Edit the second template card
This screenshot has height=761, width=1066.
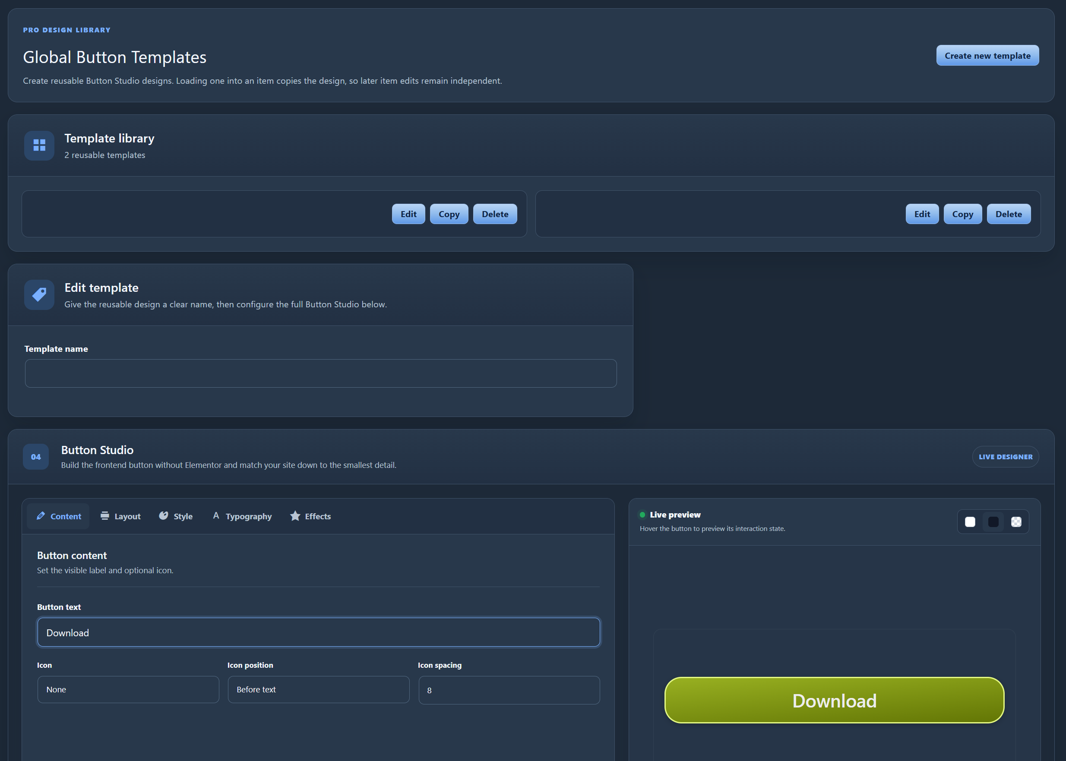point(922,214)
